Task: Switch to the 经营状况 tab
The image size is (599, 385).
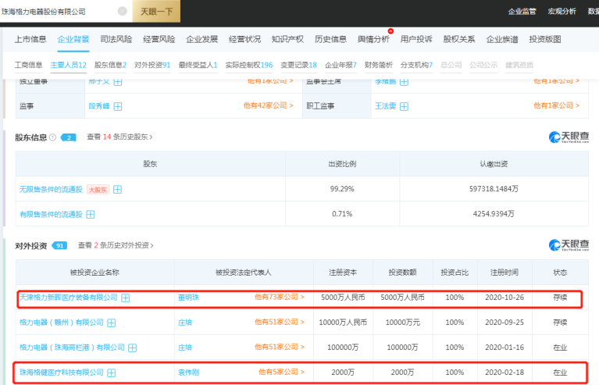Action: click(244, 39)
